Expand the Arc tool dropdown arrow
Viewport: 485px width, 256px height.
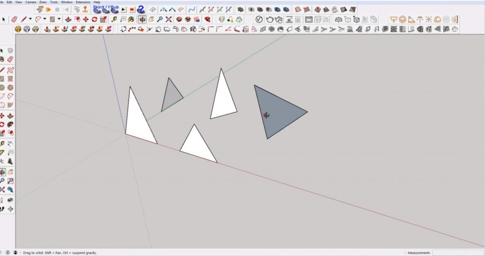[x=45, y=19]
